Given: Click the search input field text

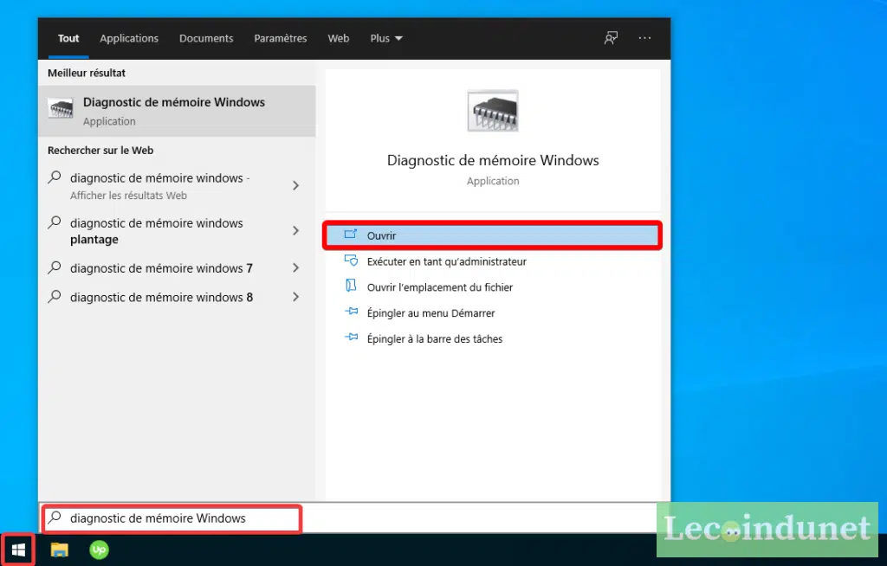Looking at the screenshot, I should [158, 518].
